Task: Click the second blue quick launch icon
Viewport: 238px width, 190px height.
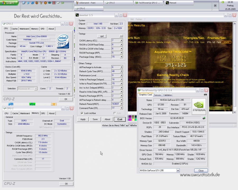Action: pyautogui.click(x=28, y=3)
